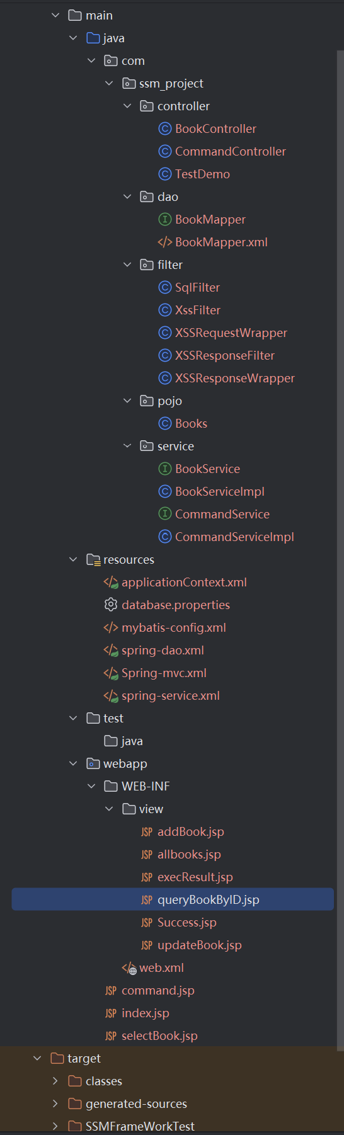This screenshot has width=344, height=1135.
Task: Select CommandServiceImpl in the service package
Action: (x=234, y=537)
